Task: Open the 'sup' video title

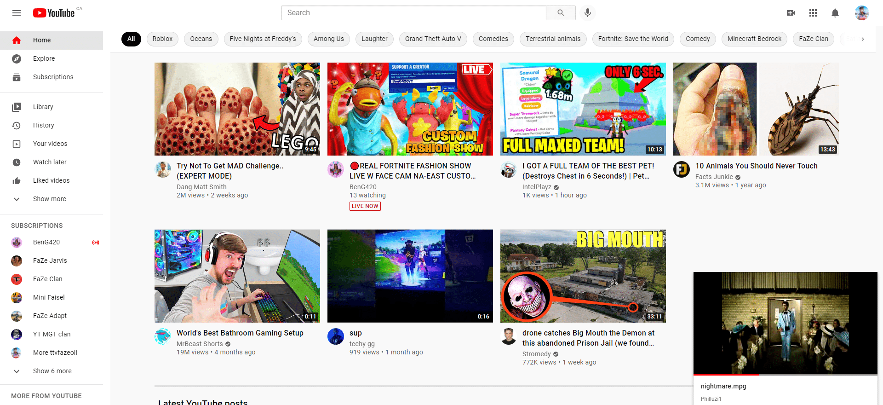Action: [x=355, y=333]
